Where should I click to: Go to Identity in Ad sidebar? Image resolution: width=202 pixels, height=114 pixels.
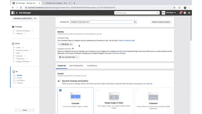20,75
